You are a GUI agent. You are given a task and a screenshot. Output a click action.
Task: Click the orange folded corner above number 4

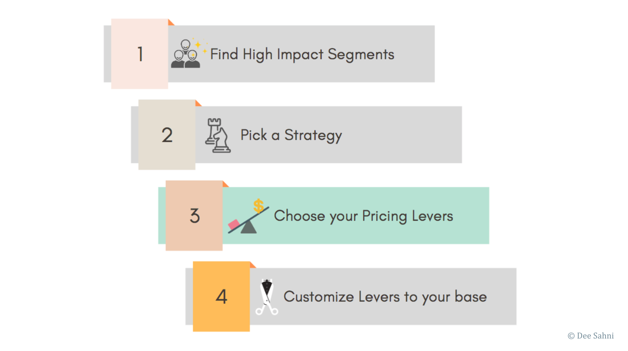tap(252, 265)
